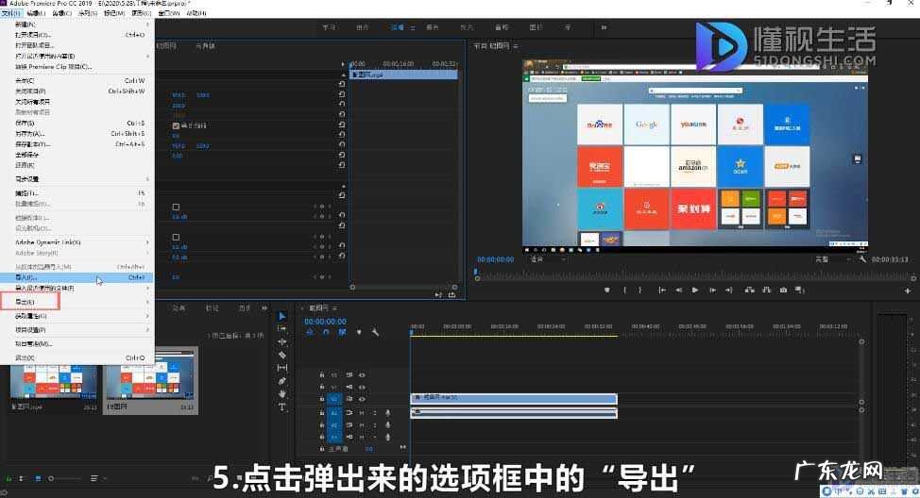Toggle checkbox in effect controls panel
Viewport: 920px width, 498px height.
(x=176, y=125)
